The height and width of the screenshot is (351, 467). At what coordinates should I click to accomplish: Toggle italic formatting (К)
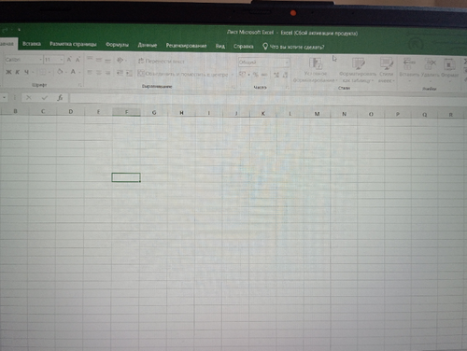(x=18, y=72)
